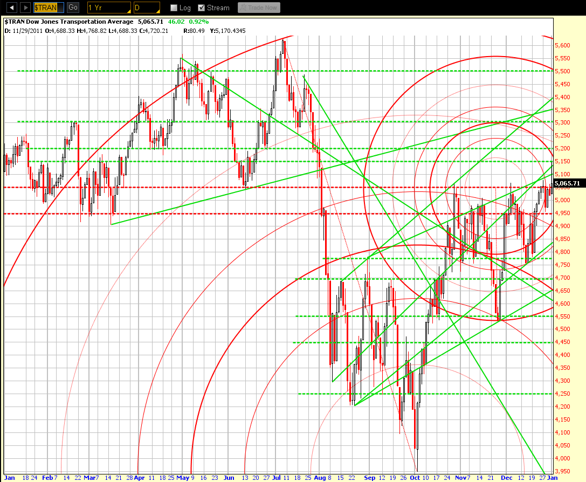The height and width of the screenshot is (482, 586).
Task: Click the 46.02 point change value
Action: pyautogui.click(x=176, y=22)
